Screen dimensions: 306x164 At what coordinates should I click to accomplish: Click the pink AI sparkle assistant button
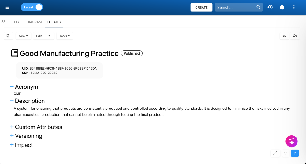(x=291, y=141)
